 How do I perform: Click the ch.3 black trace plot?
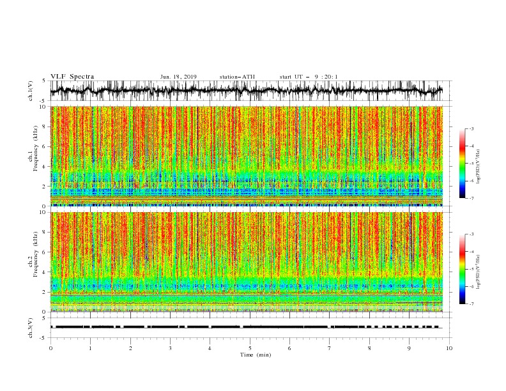tap(246, 327)
